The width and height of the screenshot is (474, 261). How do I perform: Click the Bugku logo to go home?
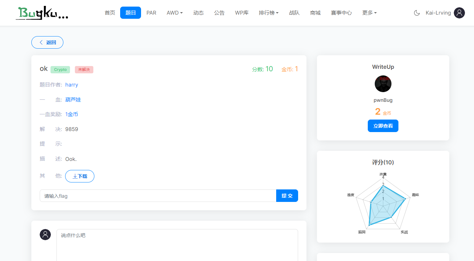(41, 13)
